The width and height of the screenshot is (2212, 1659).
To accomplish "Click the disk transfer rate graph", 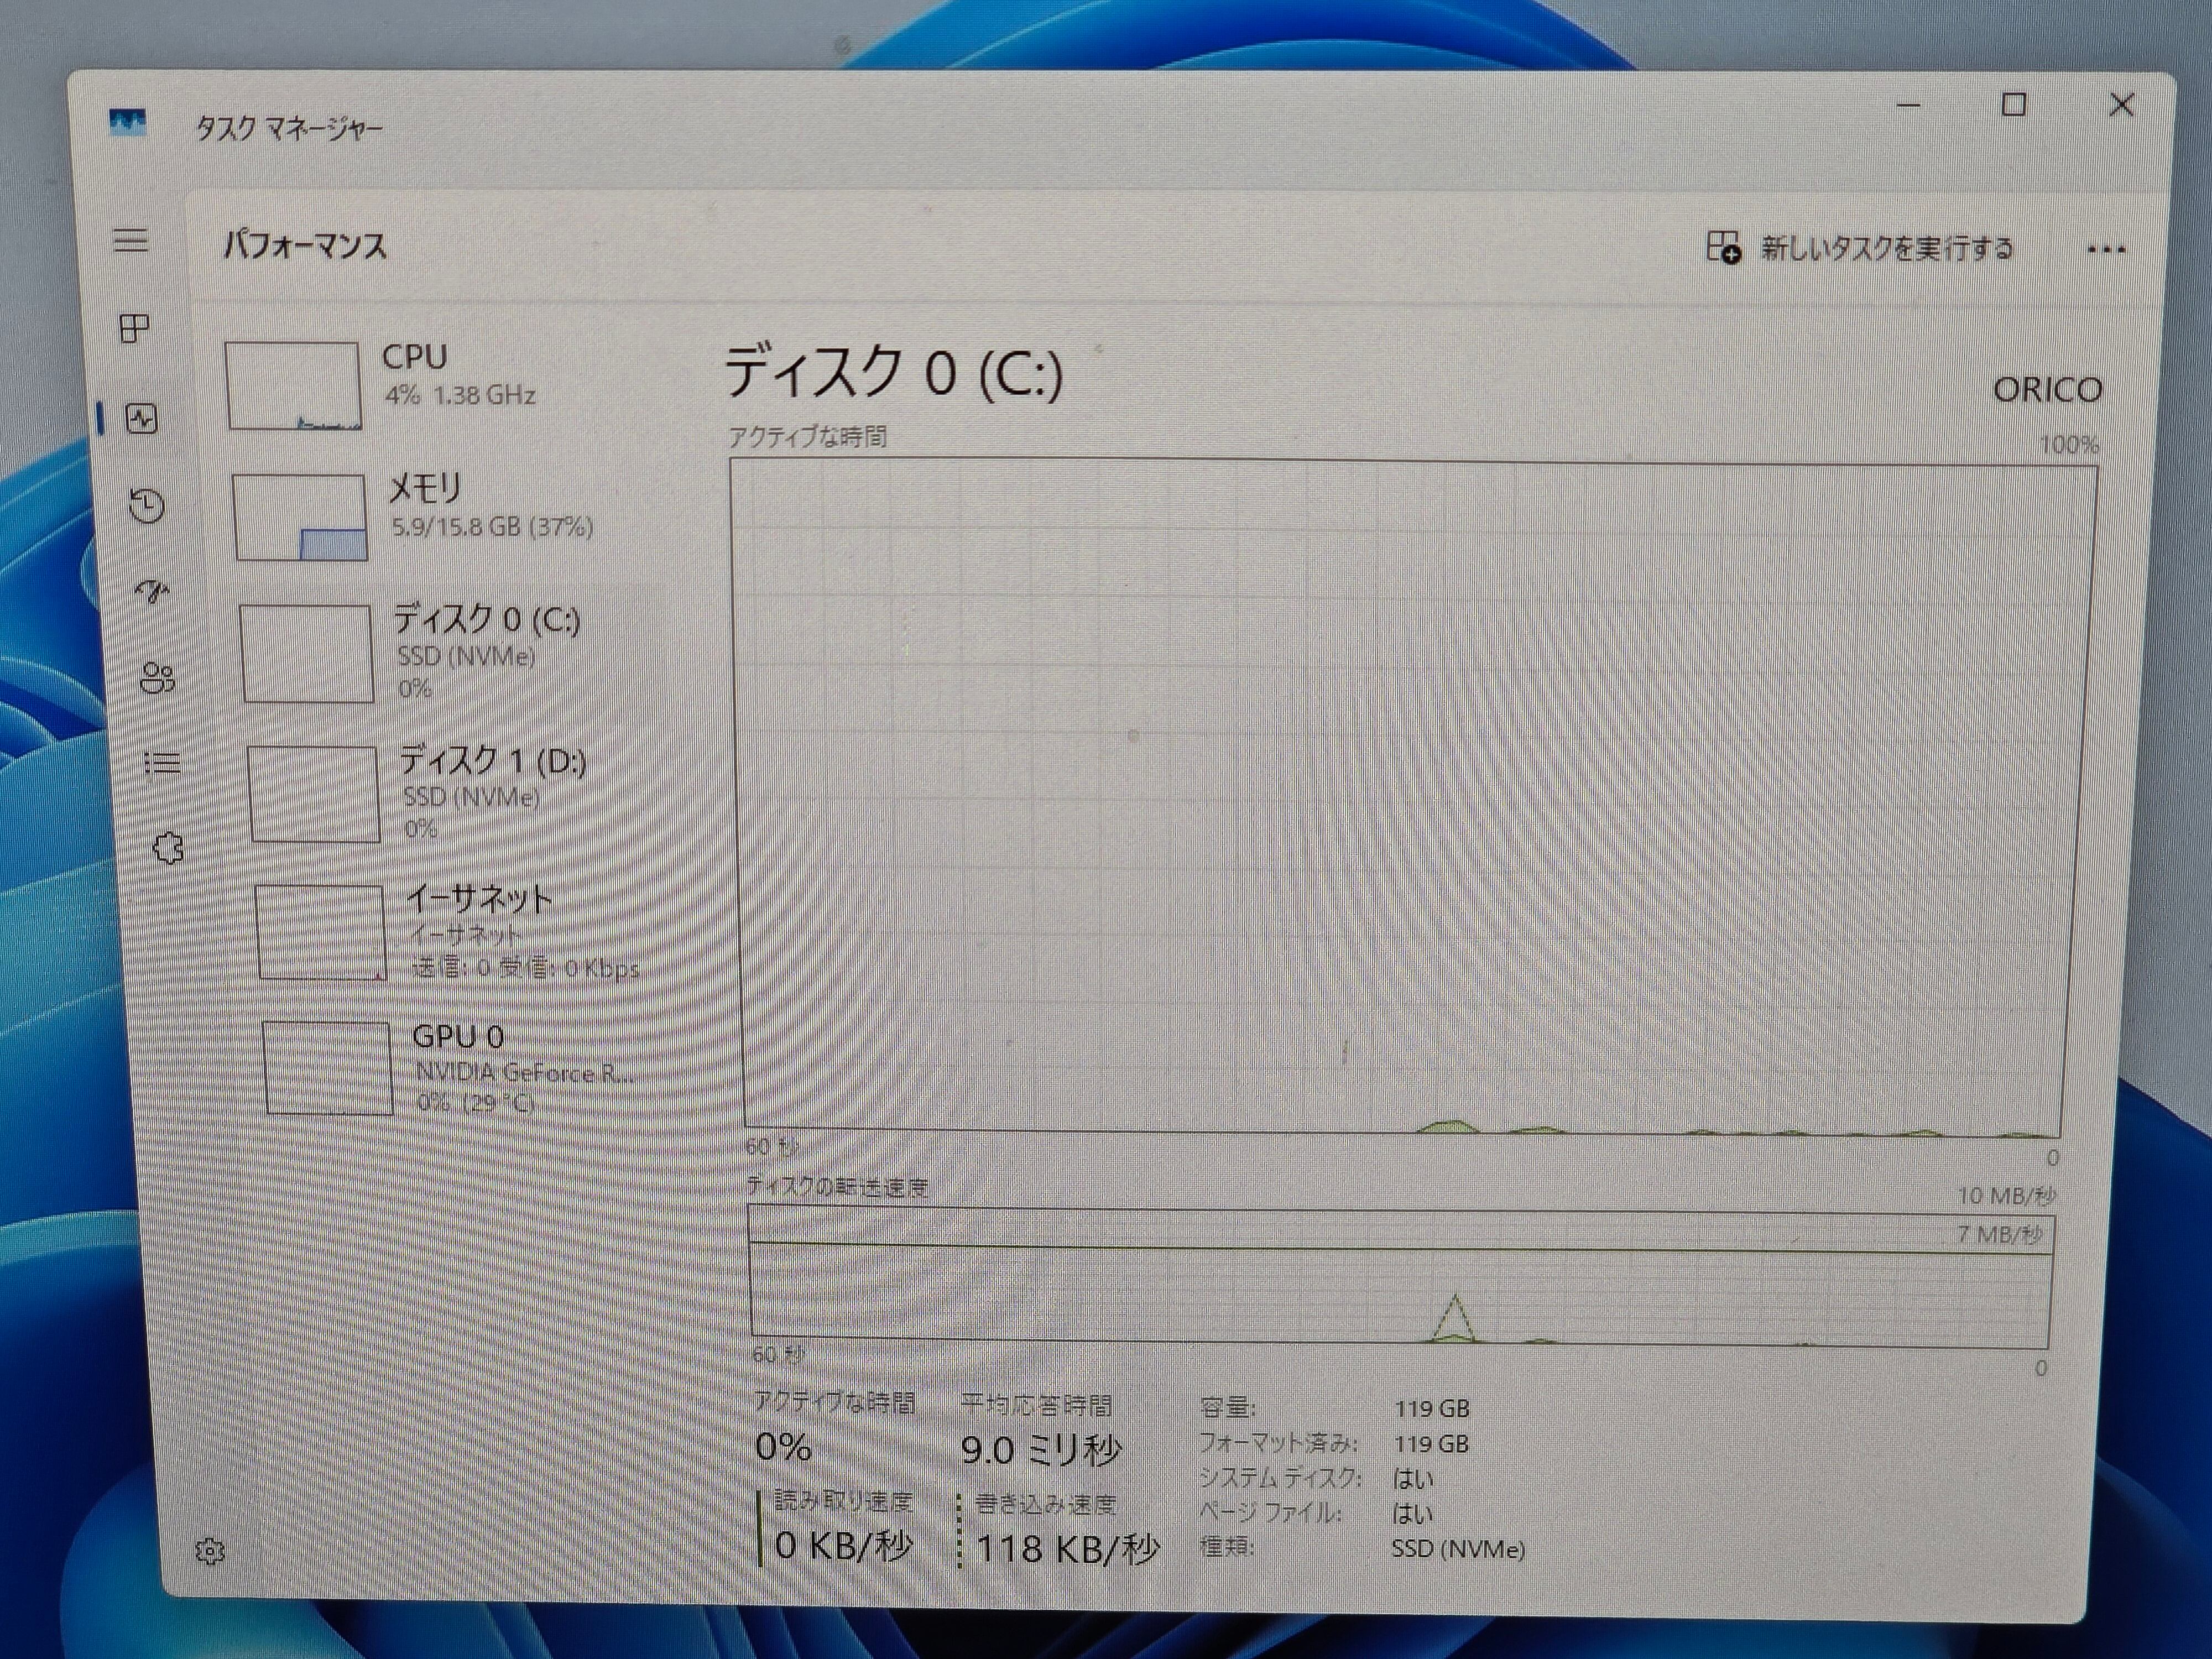I will [1400, 1277].
